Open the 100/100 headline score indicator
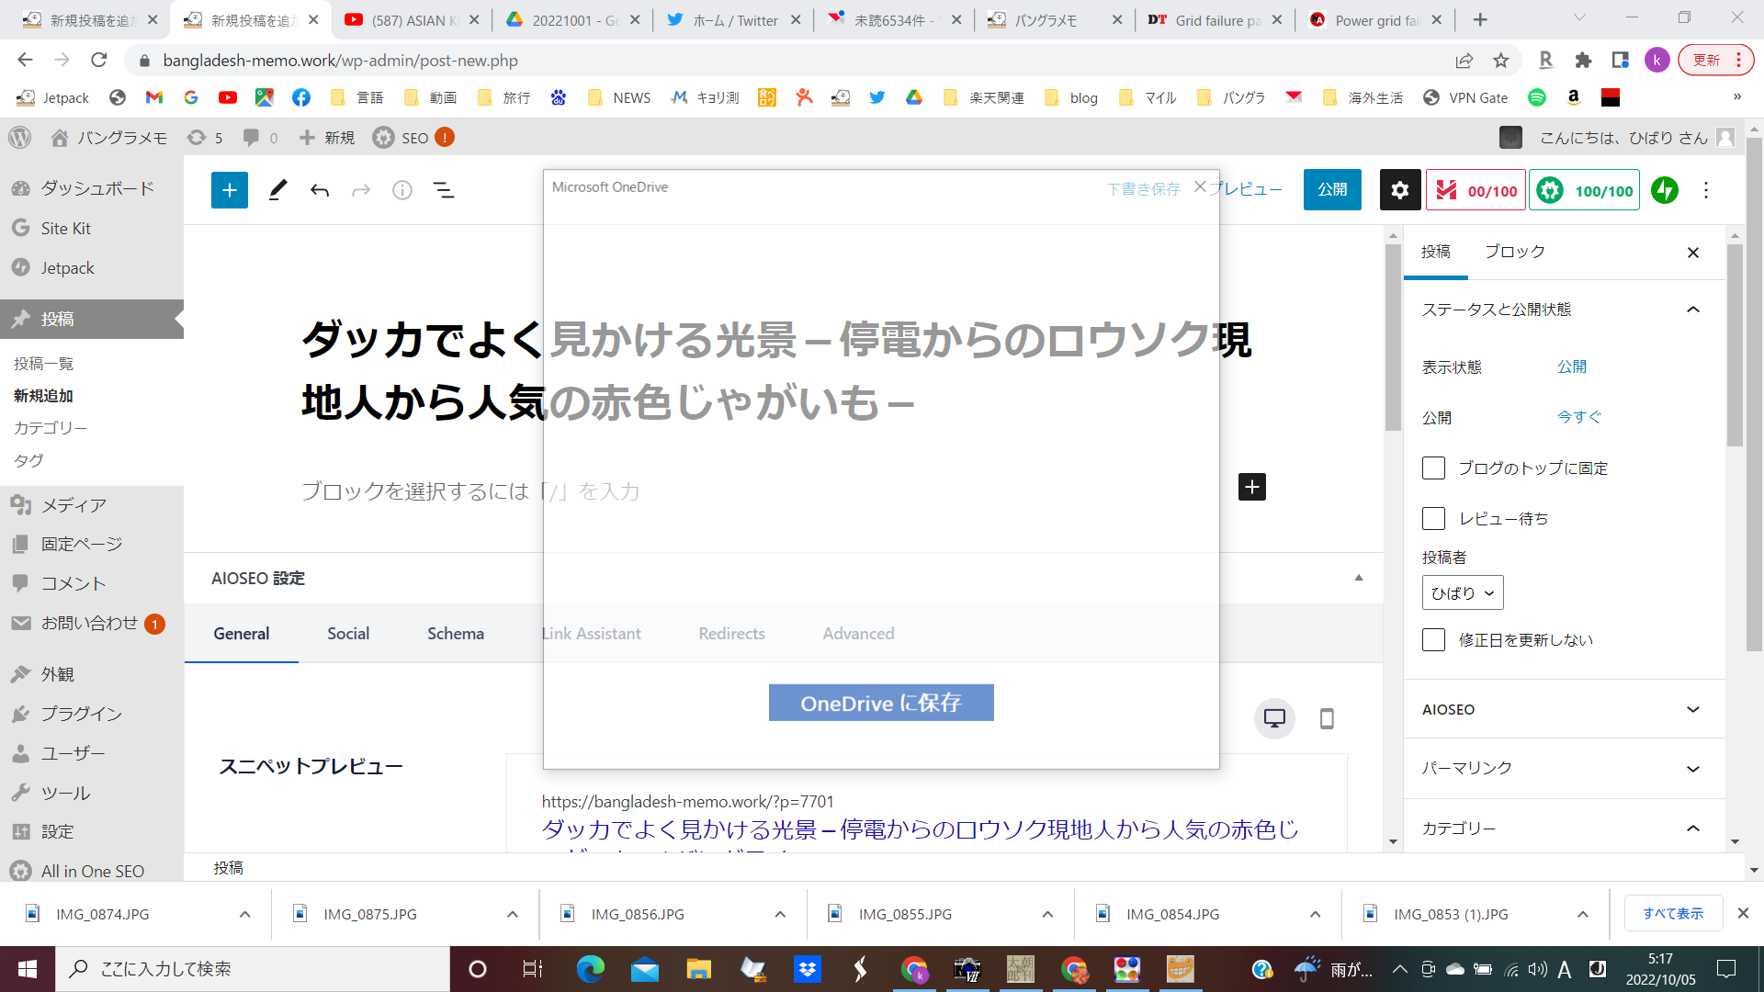This screenshot has width=1764, height=992. coord(1584,190)
